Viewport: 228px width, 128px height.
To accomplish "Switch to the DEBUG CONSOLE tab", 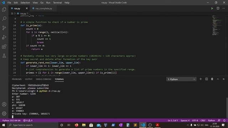I will click(43, 79).
